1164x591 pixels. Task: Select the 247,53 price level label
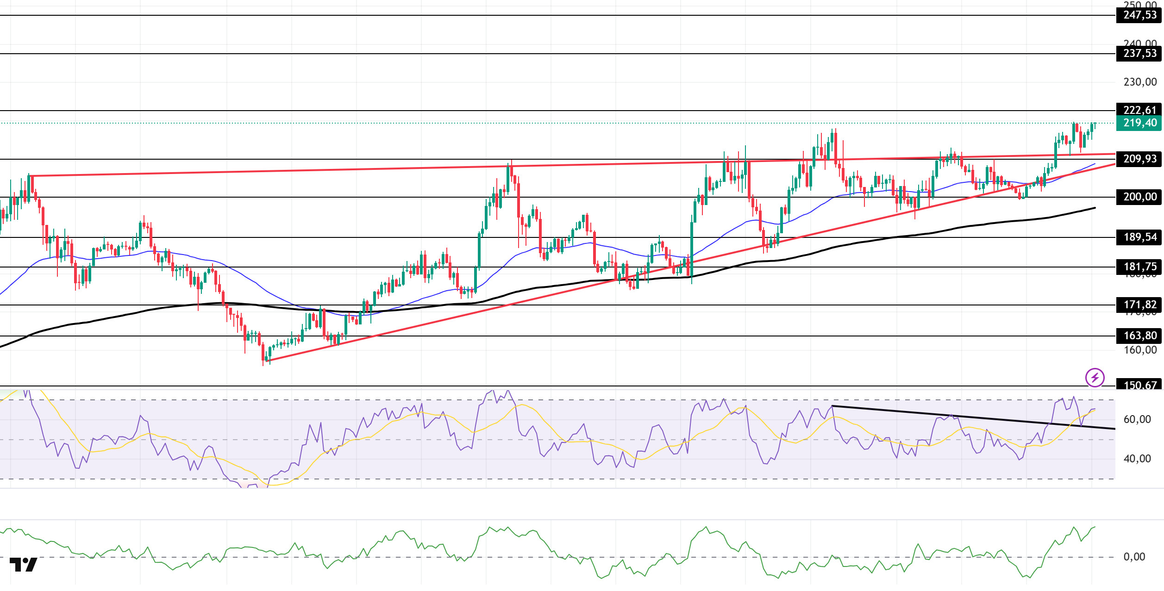[x=1139, y=15]
